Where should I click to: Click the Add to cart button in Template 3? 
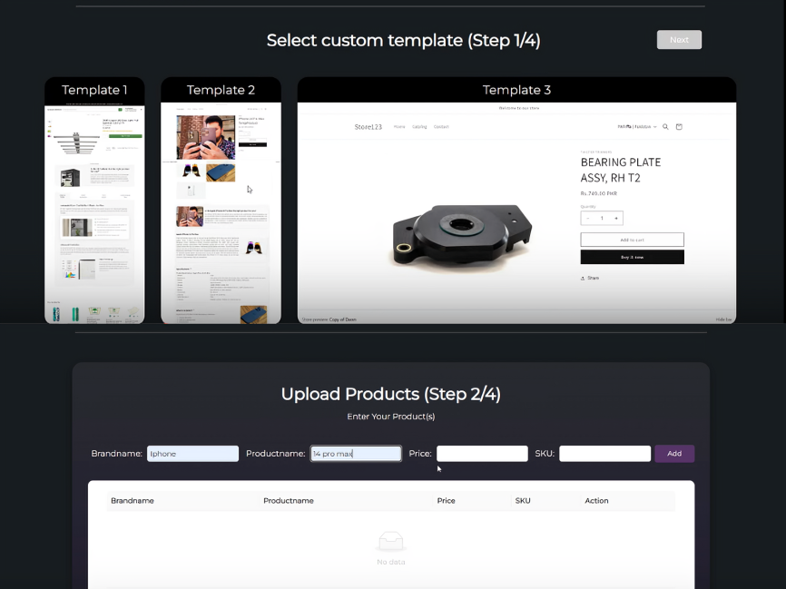(x=632, y=240)
